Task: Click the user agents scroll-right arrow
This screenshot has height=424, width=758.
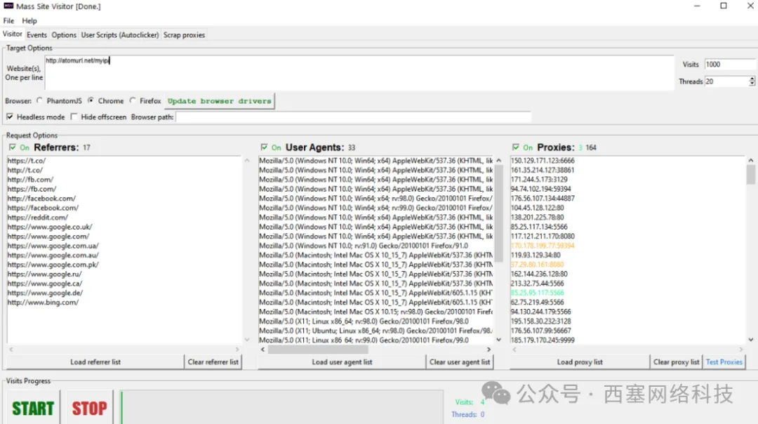Action: [x=488, y=350]
